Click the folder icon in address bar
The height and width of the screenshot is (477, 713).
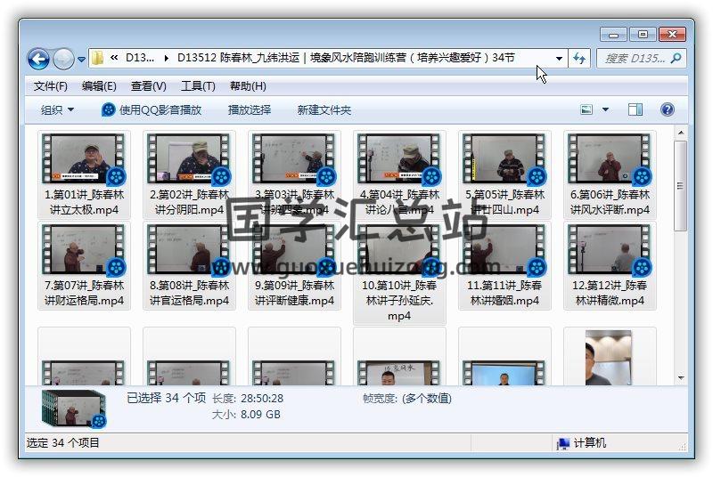point(99,59)
